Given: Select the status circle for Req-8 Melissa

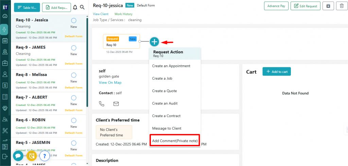Looking at the screenshot, I should click(74, 75).
